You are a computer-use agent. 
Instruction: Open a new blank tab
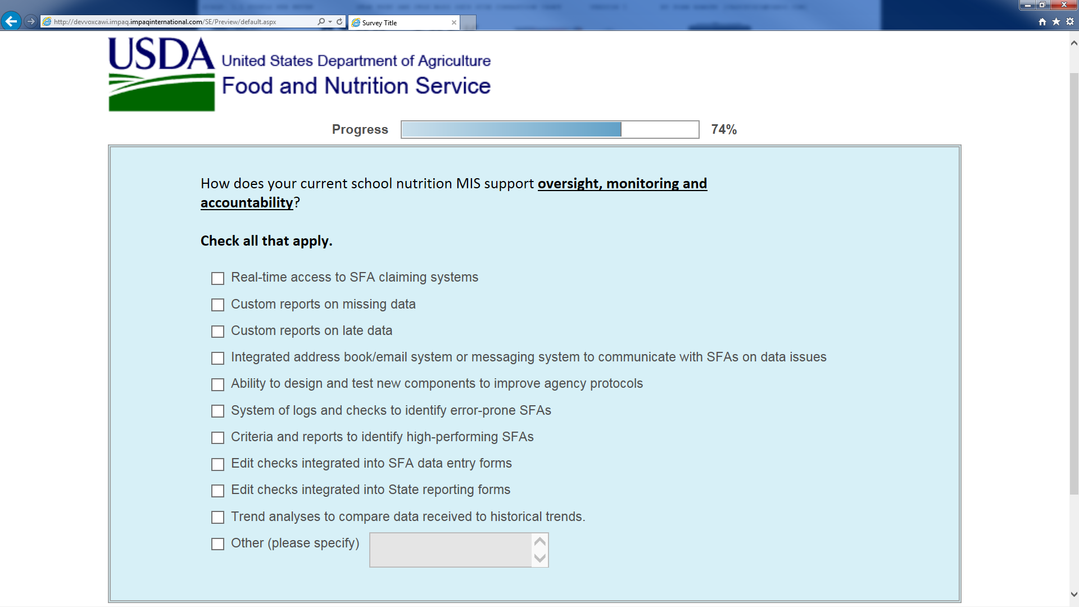(x=468, y=22)
